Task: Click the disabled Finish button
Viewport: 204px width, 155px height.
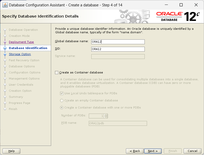Action: (173, 151)
